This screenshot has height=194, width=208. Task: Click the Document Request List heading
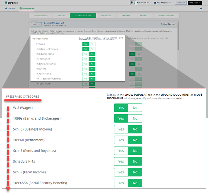(x=54, y=23)
